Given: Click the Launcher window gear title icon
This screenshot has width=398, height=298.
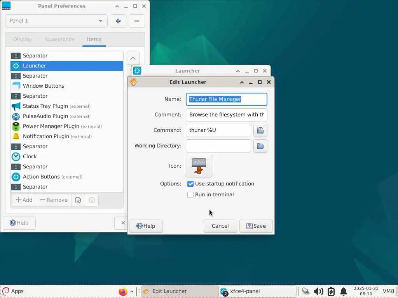Looking at the screenshot, I should (137, 71).
